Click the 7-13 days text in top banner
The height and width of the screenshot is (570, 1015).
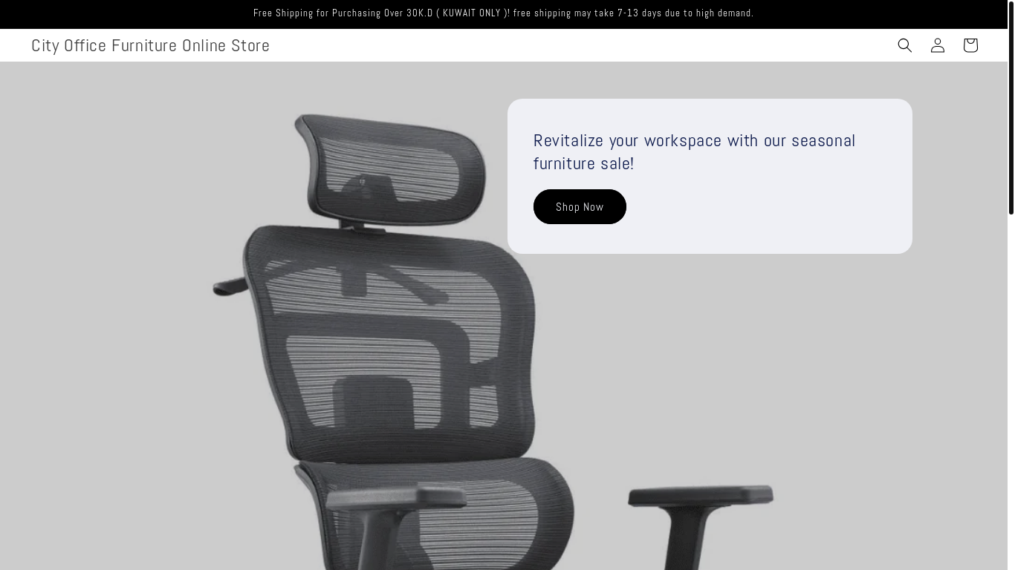(x=639, y=13)
